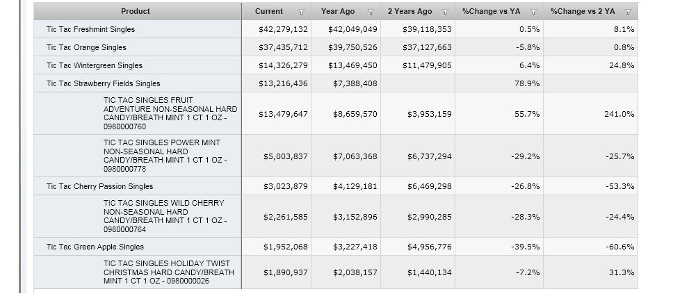The height and width of the screenshot is (296, 673).
Task: Click the %Change vs 2 YA filter icon
Action: tap(628, 12)
